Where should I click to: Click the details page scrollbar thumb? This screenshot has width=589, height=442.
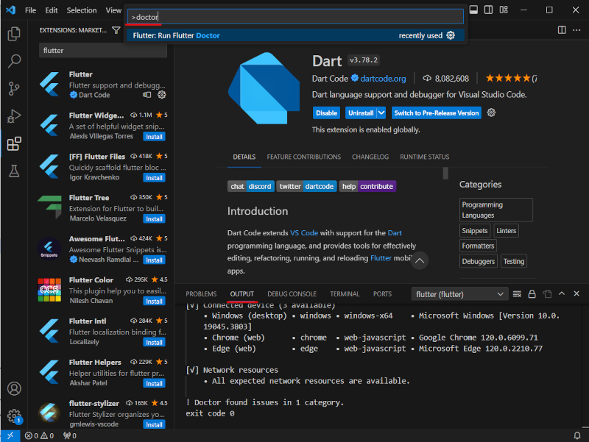coord(445,173)
